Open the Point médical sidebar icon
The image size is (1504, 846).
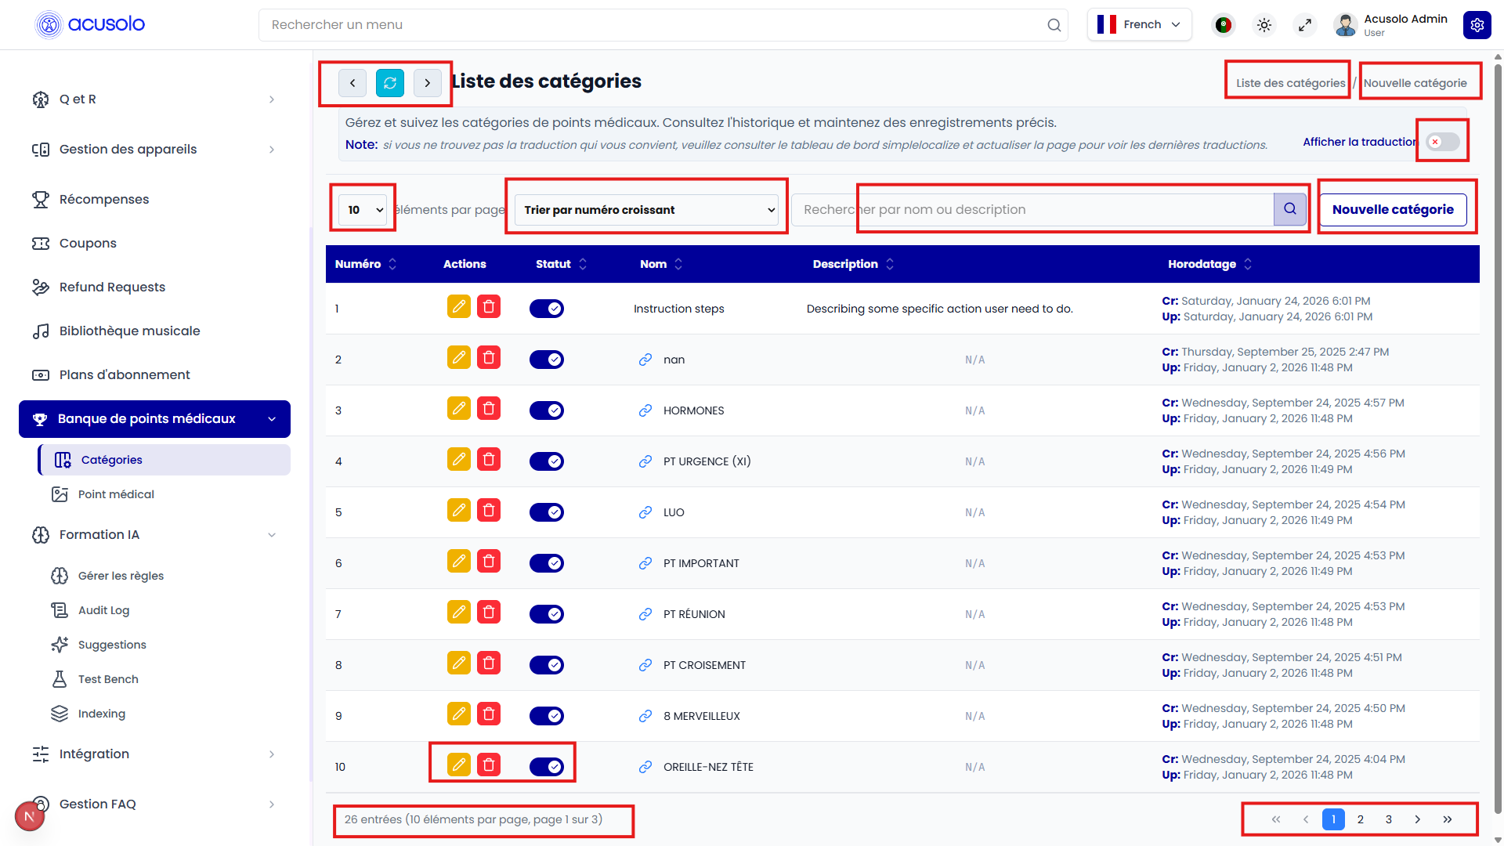(x=60, y=494)
